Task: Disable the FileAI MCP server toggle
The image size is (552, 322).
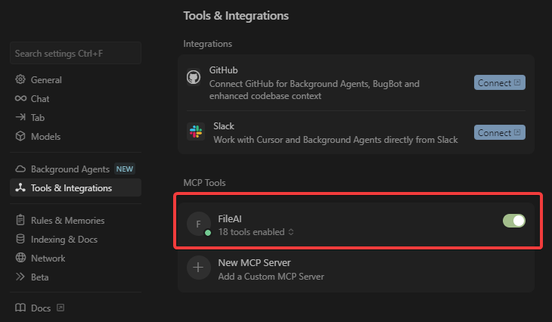Action: (x=514, y=221)
